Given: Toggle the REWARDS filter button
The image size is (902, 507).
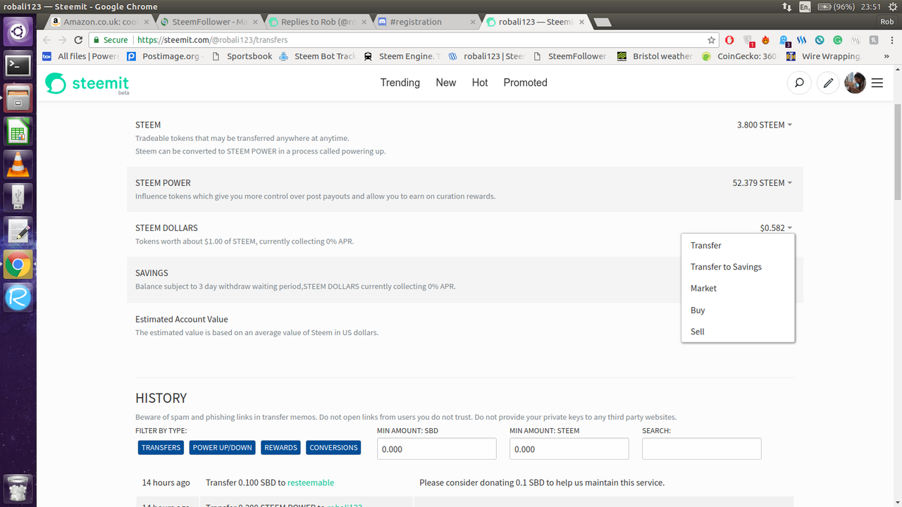Looking at the screenshot, I should click(281, 448).
